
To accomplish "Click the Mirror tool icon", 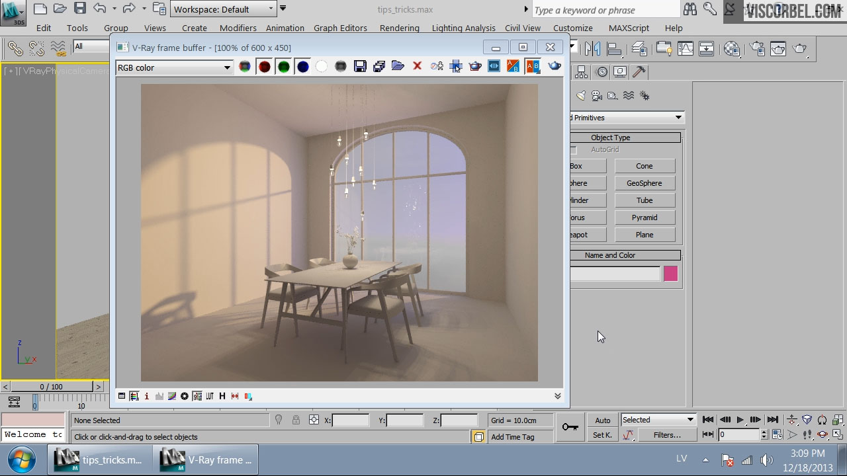I will click(x=592, y=49).
